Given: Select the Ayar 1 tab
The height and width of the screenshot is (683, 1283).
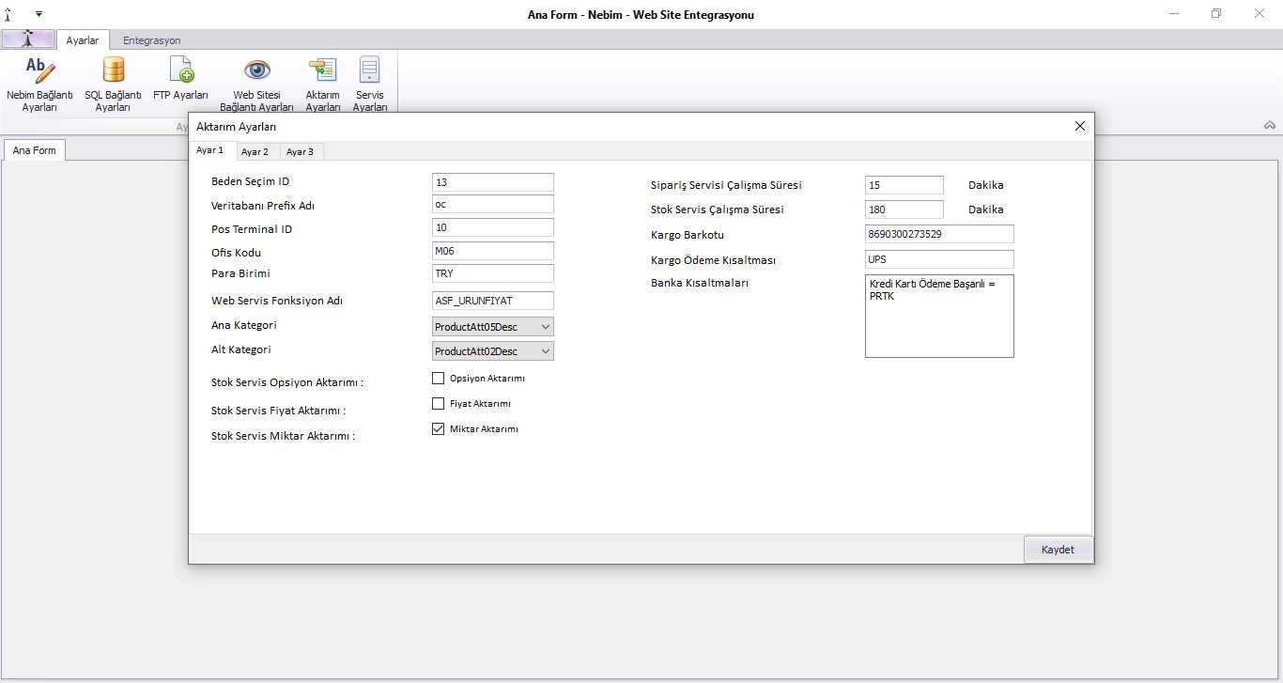Looking at the screenshot, I should 210,150.
